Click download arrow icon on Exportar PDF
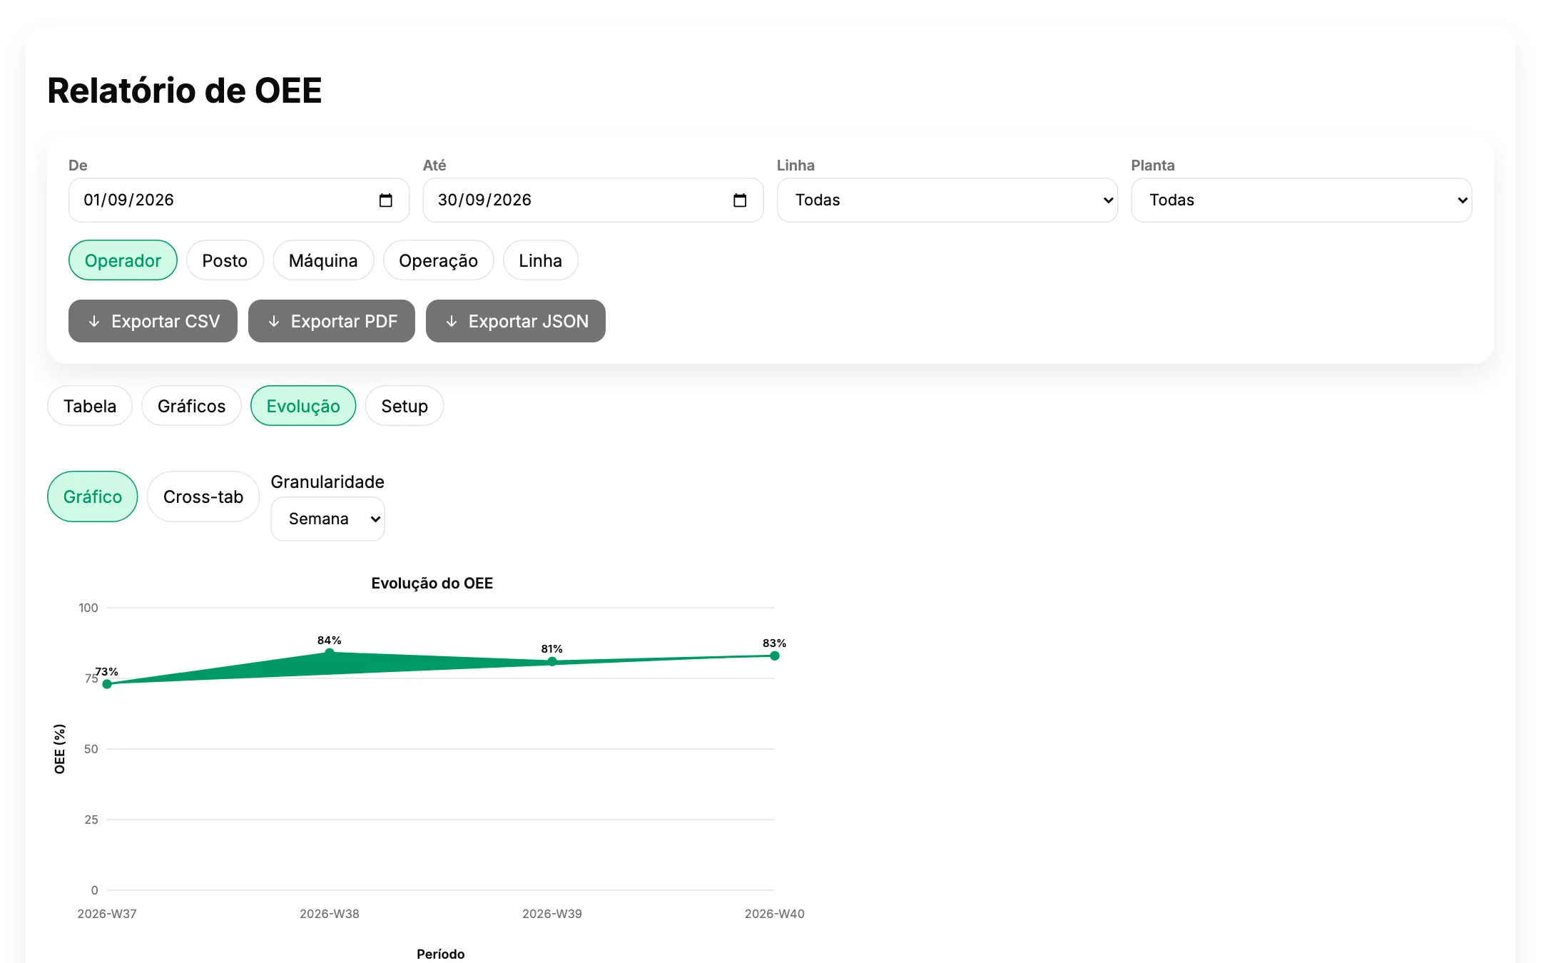 [274, 322]
